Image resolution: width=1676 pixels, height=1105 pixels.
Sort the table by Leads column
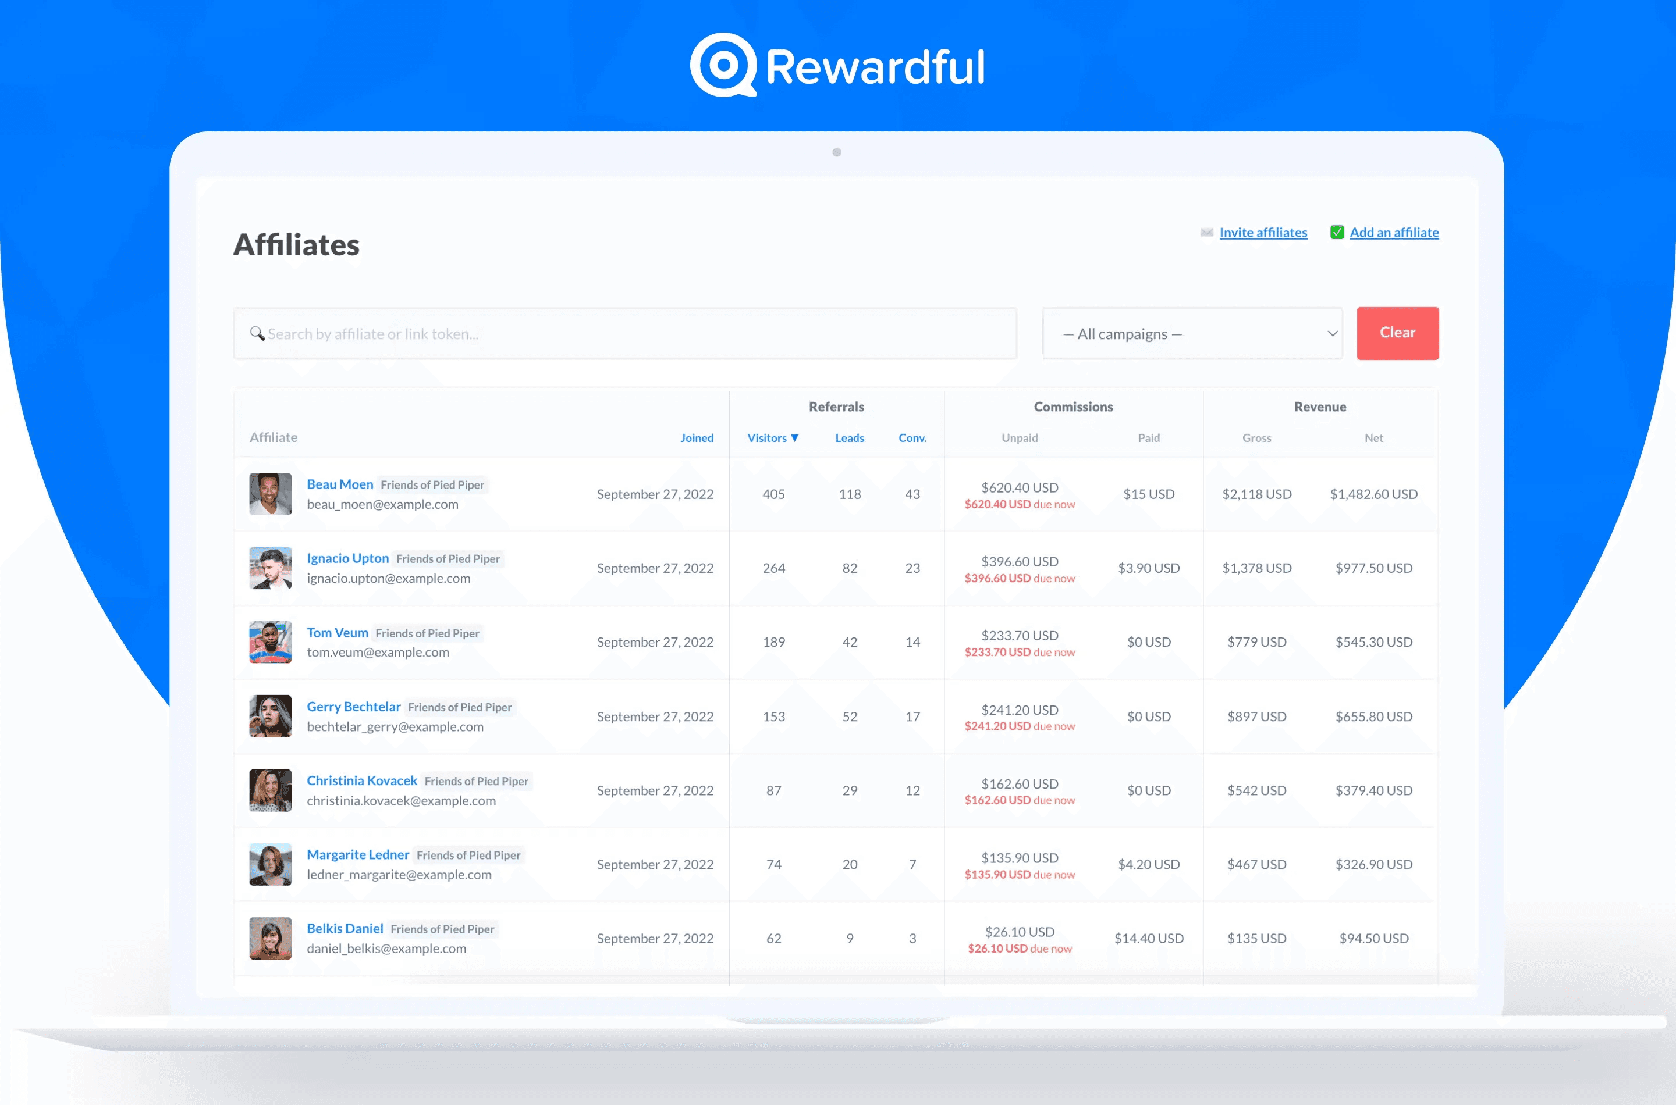(849, 437)
